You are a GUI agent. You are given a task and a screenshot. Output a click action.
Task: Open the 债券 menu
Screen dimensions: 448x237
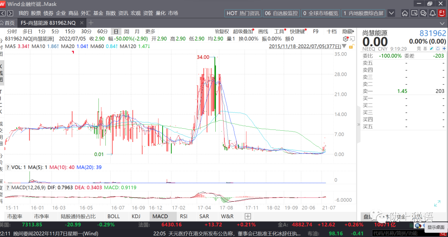pos(48,13)
